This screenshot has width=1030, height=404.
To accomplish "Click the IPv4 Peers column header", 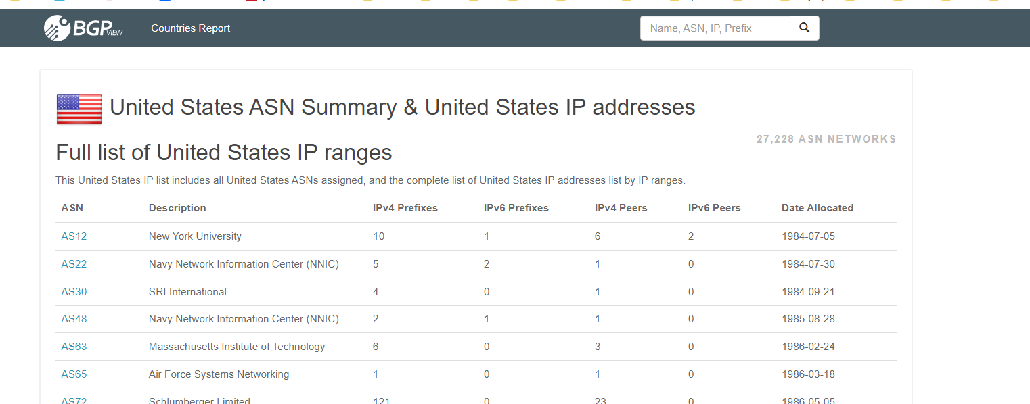I will tap(621, 208).
